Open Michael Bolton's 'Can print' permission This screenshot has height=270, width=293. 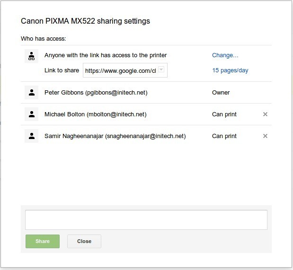[224, 114]
